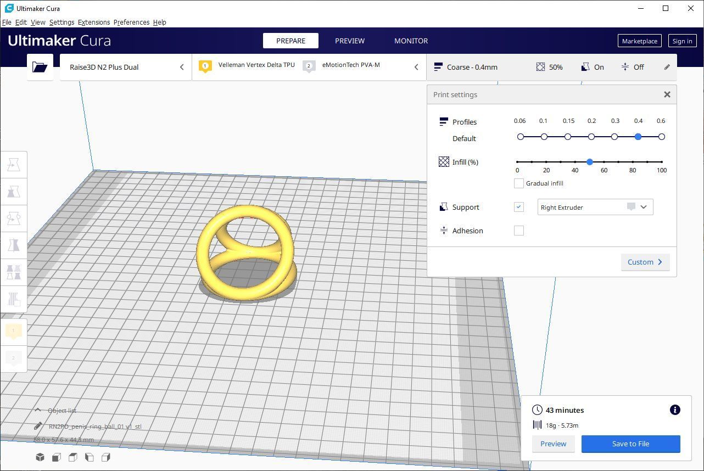
Task: Uncheck the Support checkbox
Action: point(518,207)
